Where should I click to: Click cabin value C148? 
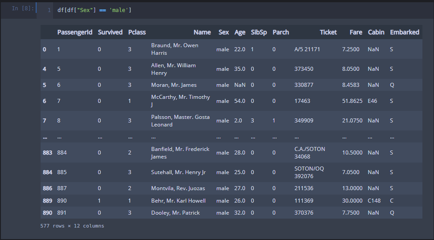point(374,201)
